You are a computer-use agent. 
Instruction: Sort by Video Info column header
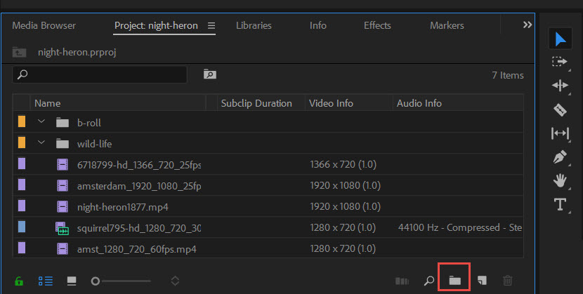(x=331, y=103)
